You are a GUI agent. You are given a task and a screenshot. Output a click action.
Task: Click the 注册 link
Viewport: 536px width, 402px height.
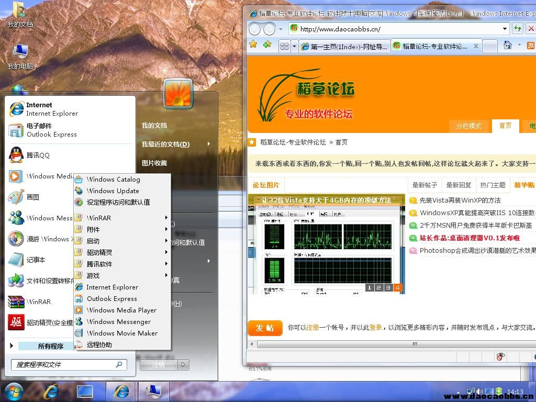[x=312, y=327]
